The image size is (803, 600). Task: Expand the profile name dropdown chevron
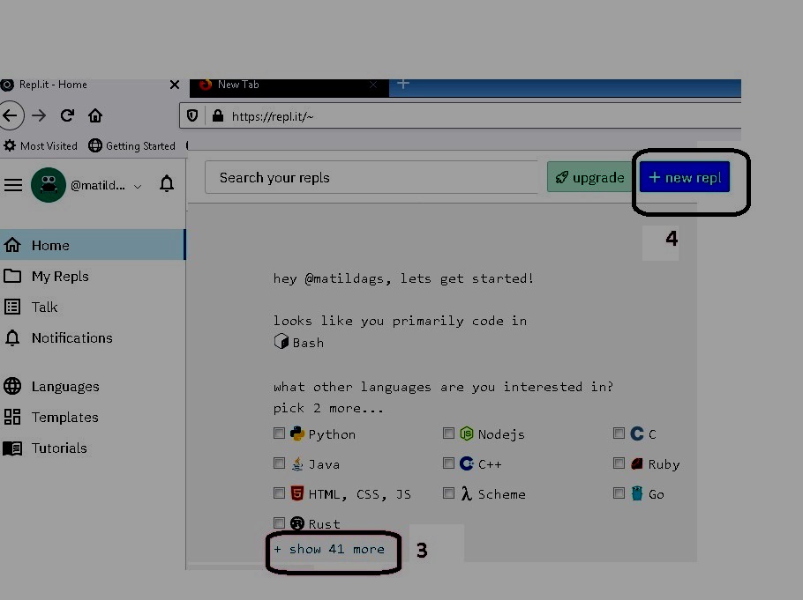point(138,186)
